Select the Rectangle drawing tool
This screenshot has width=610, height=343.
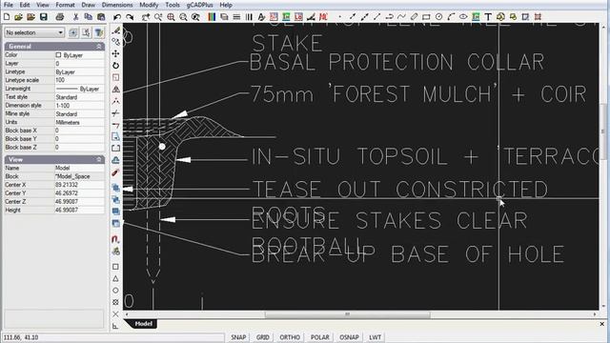426,17
